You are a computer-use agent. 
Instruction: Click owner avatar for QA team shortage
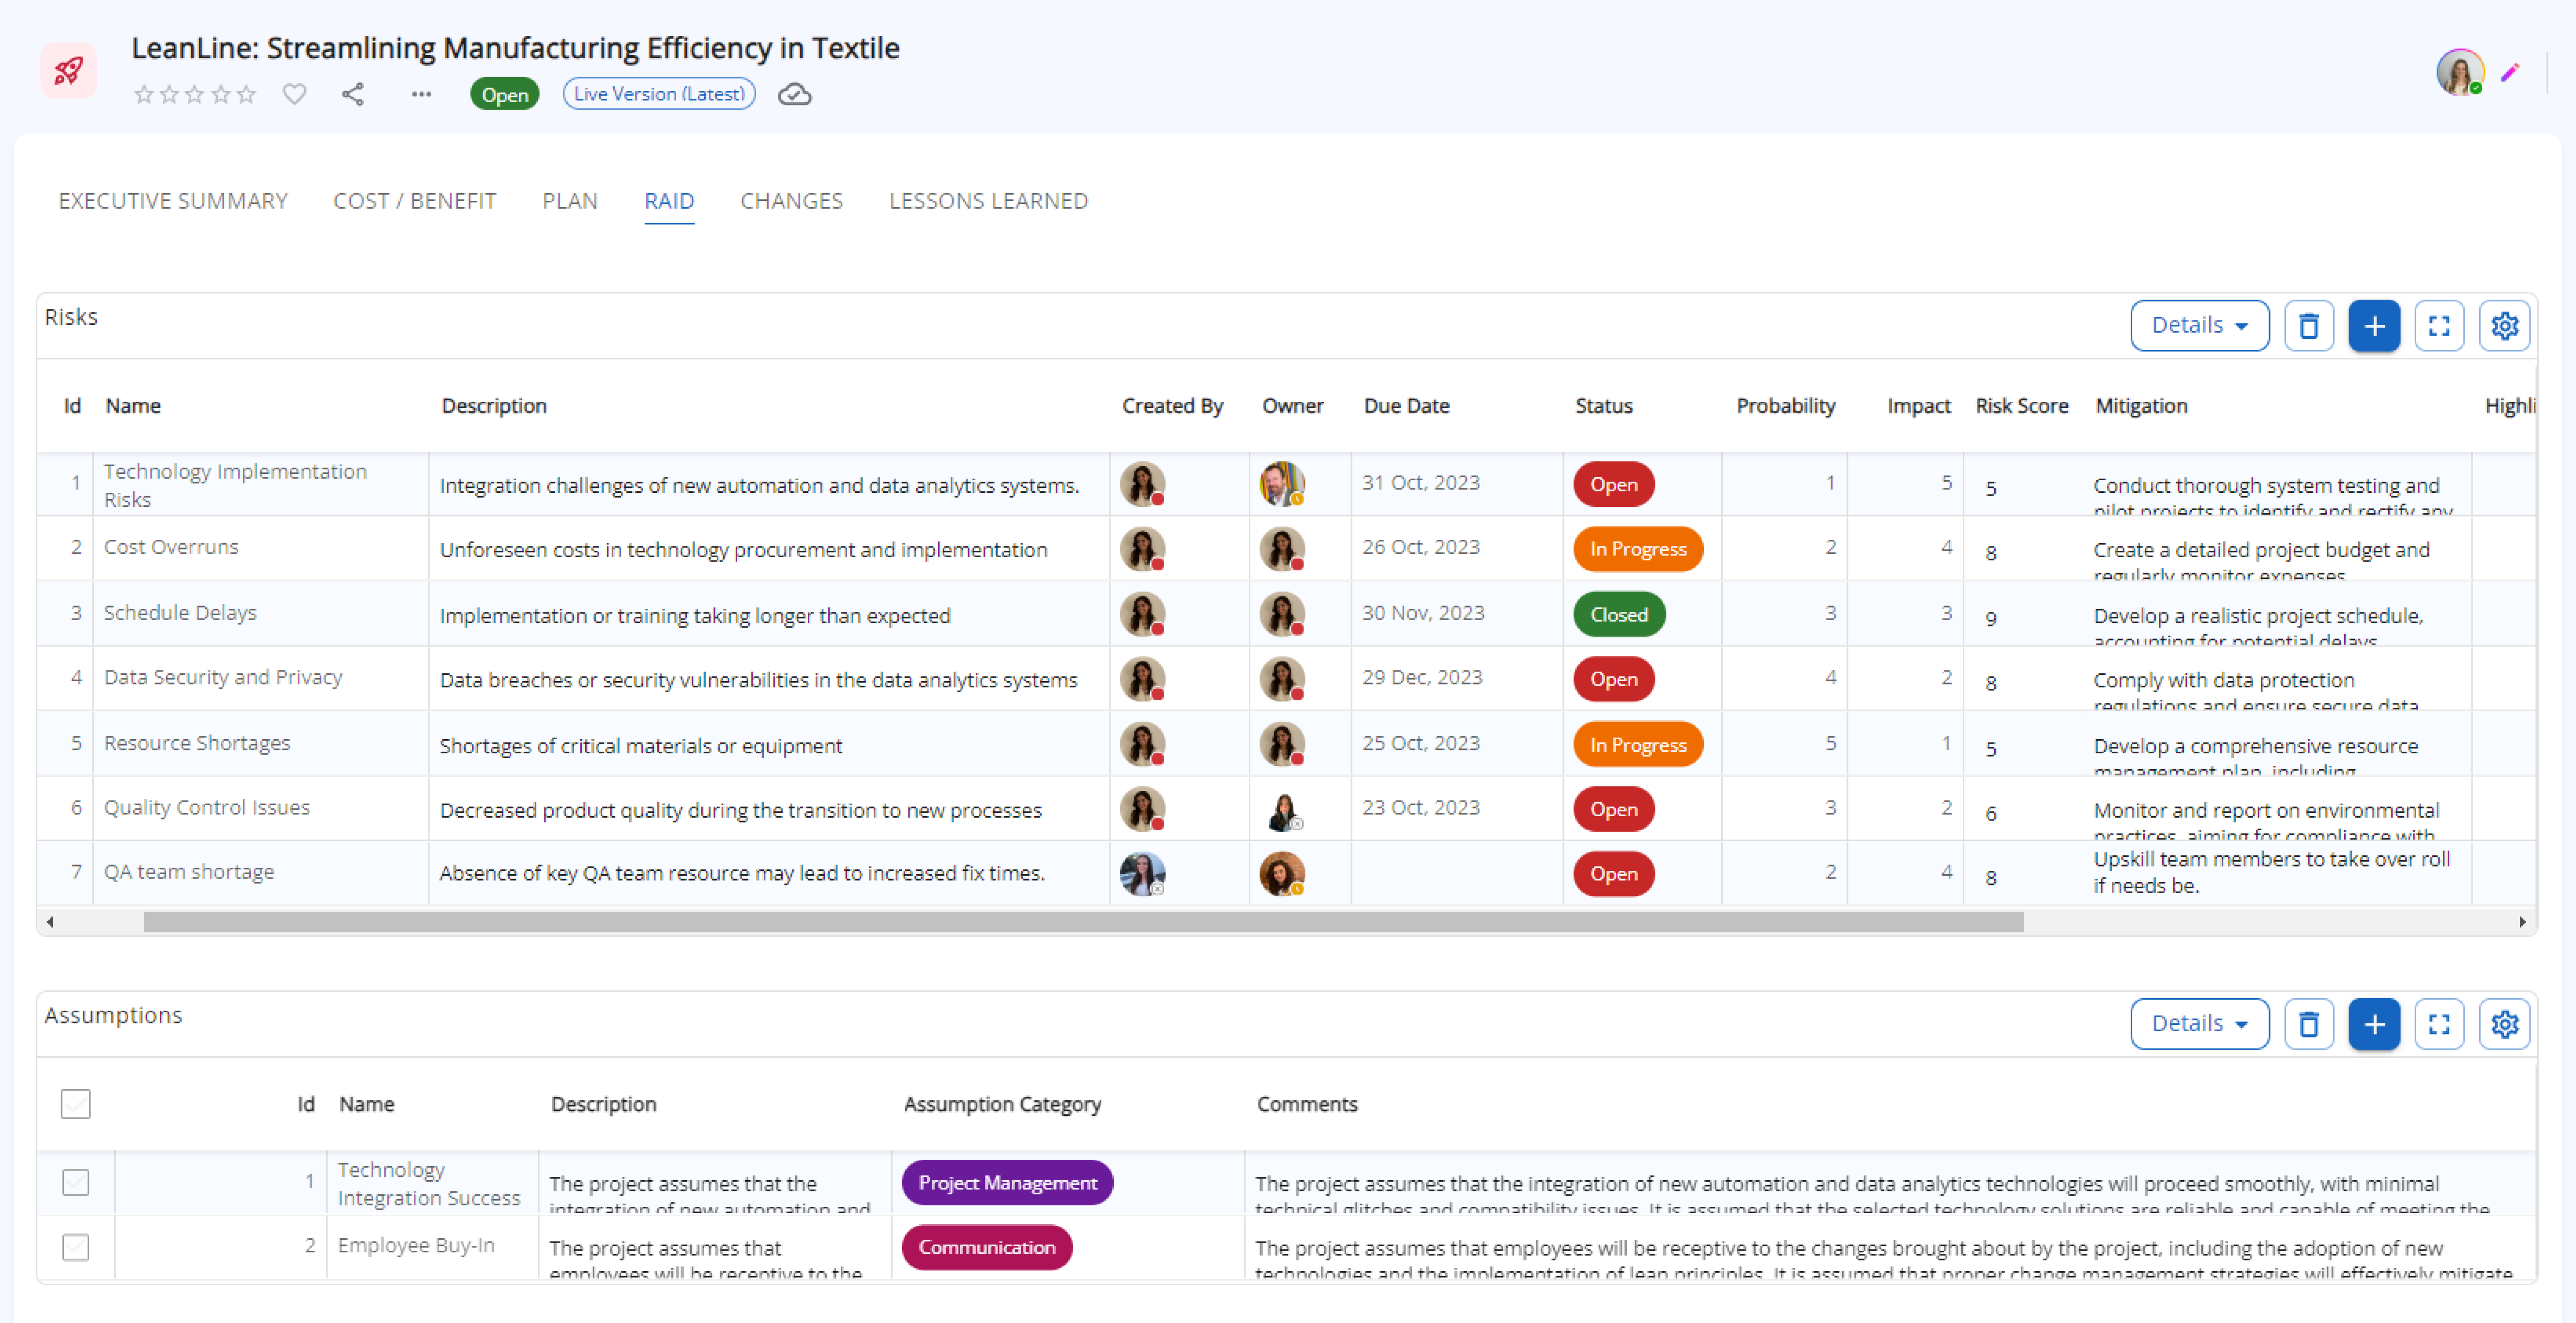[1282, 874]
